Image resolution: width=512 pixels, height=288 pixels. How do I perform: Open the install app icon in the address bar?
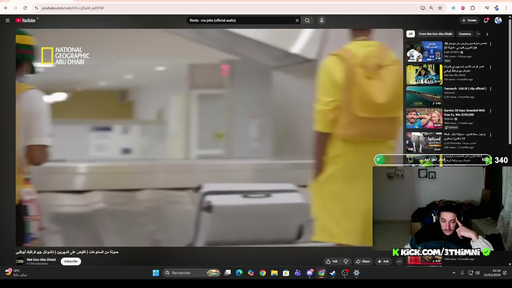[x=423, y=8]
